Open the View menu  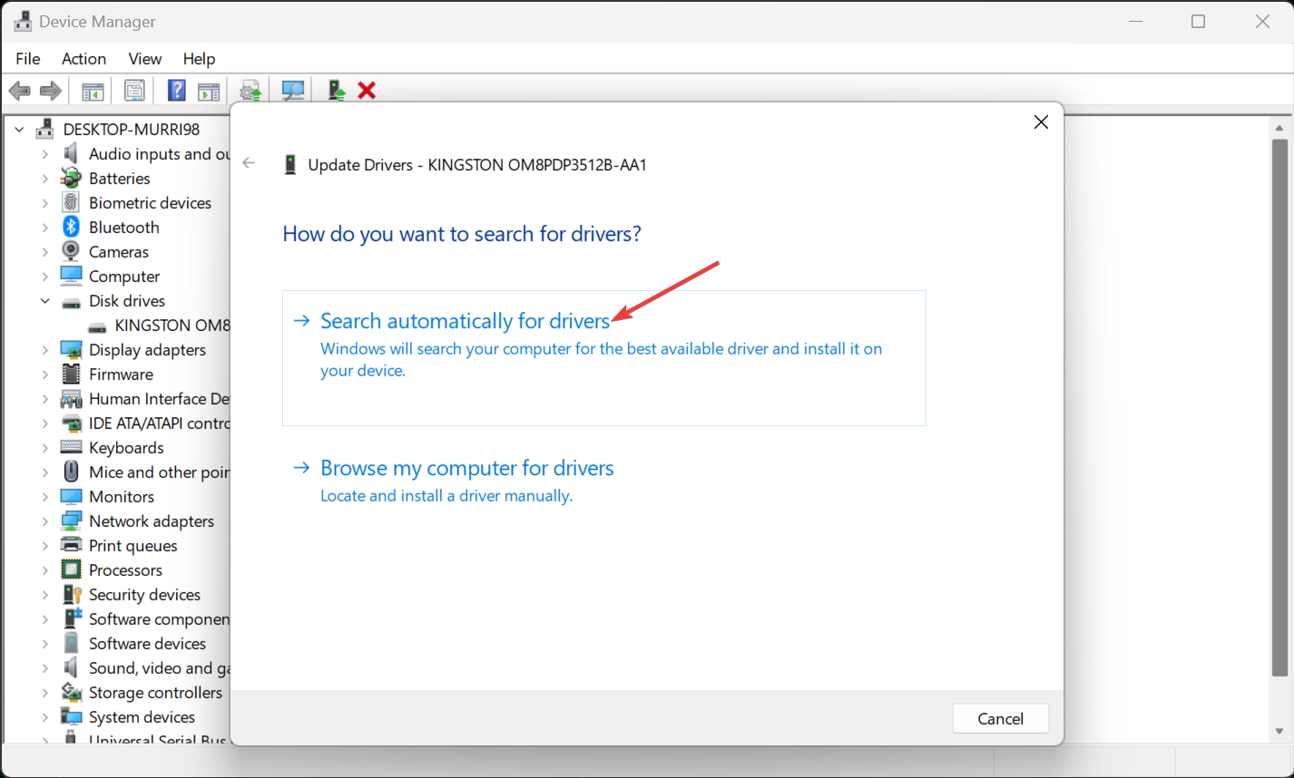click(x=145, y=58)
